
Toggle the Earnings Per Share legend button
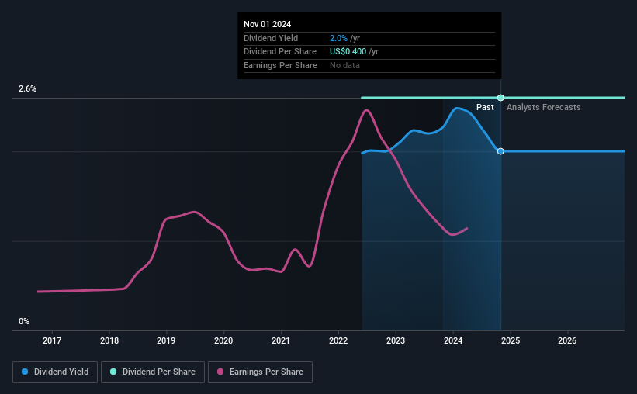pos(260,372)
